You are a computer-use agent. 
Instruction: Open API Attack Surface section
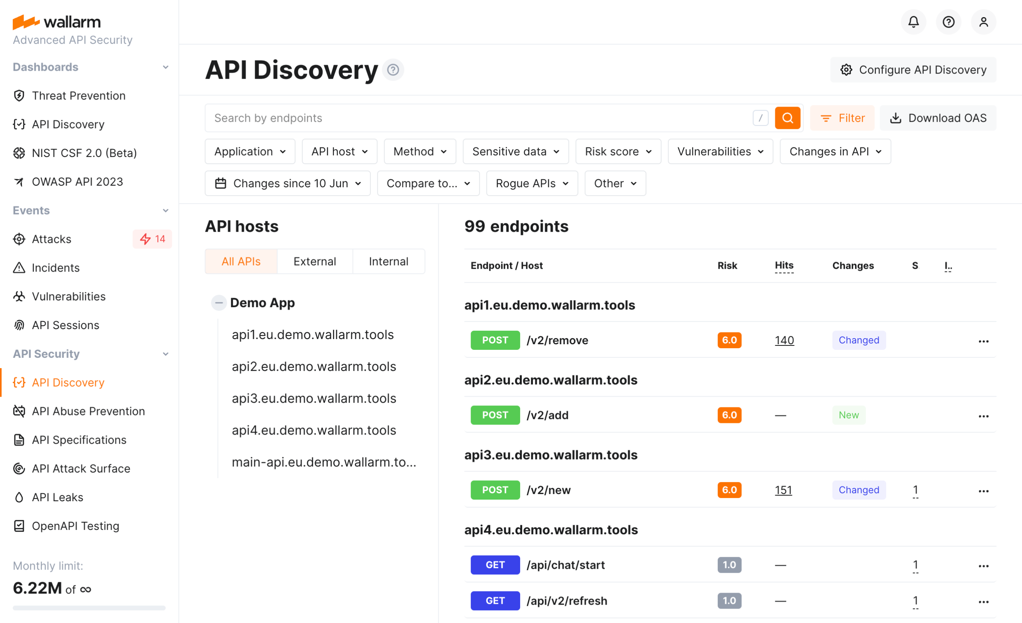pos(81,468)
